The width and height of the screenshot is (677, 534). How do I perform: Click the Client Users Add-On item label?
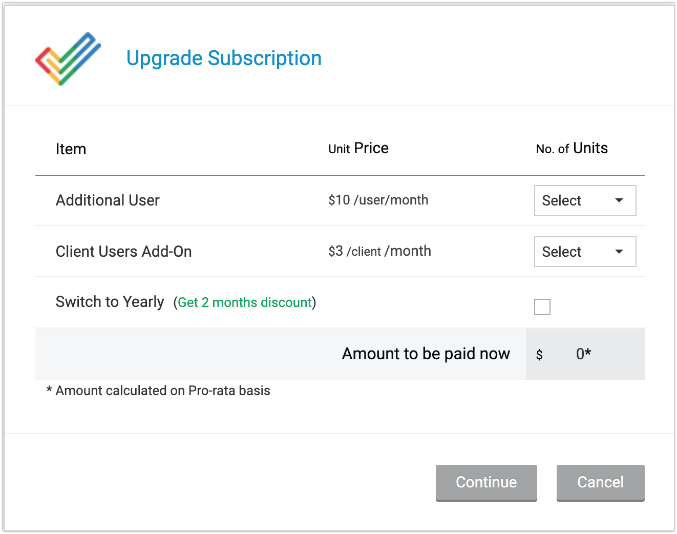point(123,252)
